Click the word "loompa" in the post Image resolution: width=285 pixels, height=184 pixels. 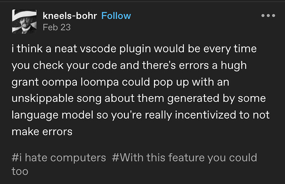pos(100,82)
